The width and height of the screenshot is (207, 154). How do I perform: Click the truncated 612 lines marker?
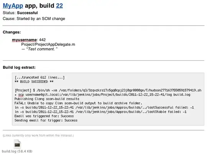click(39, 78)
